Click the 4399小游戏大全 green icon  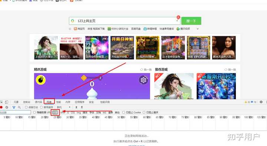tap(109, 29)
